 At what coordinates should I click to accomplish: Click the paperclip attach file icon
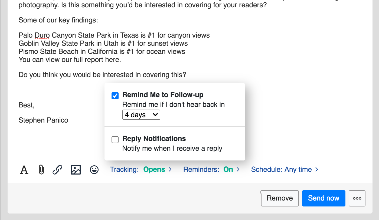(41, 170)
